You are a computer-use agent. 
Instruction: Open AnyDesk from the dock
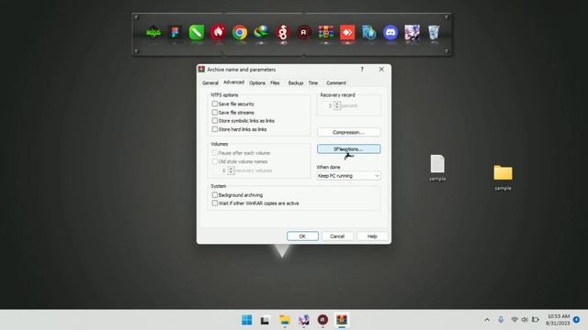347,33
